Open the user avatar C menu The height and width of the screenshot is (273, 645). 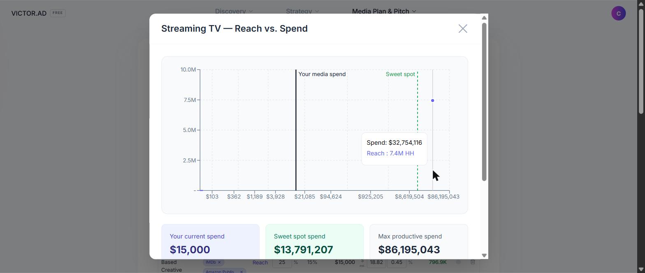(x=618, y=14)
